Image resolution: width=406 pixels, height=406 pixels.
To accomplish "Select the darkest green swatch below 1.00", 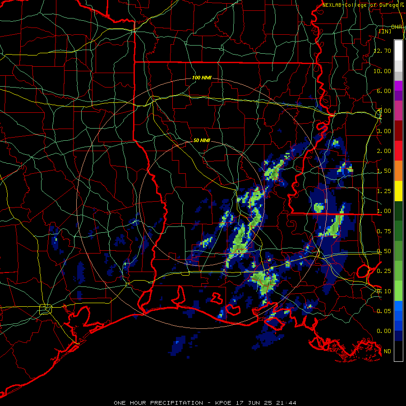I will pyautogui.click(x=398, y=211).
